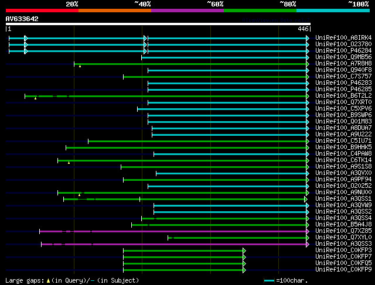Select the UniRef100_Q7XZ85 label
The width and height of the screenshot is (375, 285).
point(343,231)
